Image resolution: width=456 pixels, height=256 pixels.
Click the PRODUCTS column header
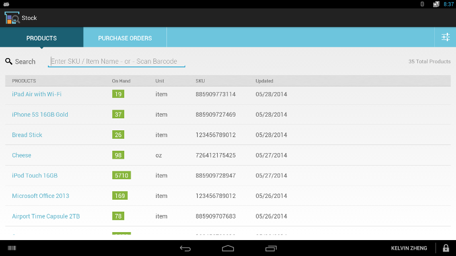(24, 81)
